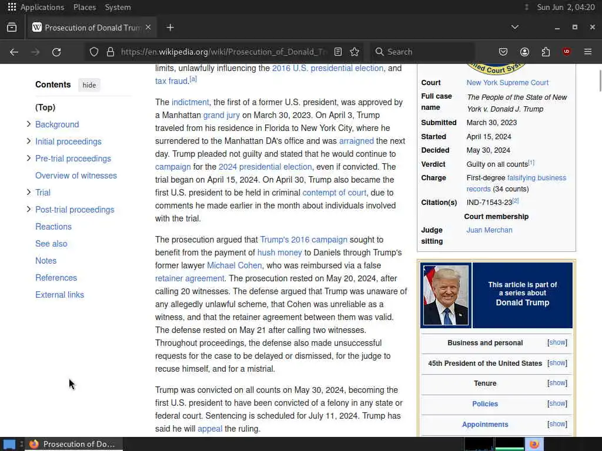Reload the current page

coord(56,52)
